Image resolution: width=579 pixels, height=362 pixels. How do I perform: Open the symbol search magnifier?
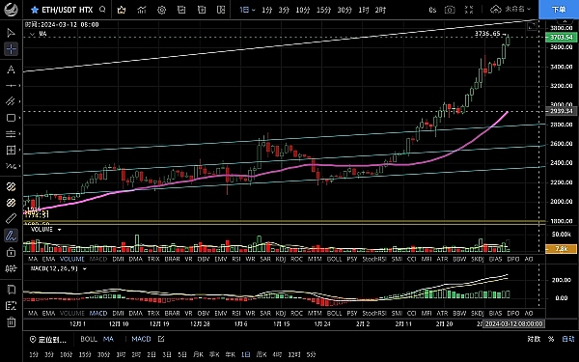click(102, 10)
